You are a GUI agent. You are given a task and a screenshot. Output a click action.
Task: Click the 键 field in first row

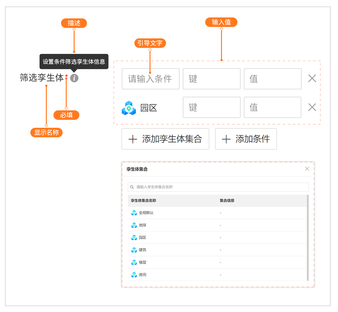pyautogui.click(x=212, y=79)
